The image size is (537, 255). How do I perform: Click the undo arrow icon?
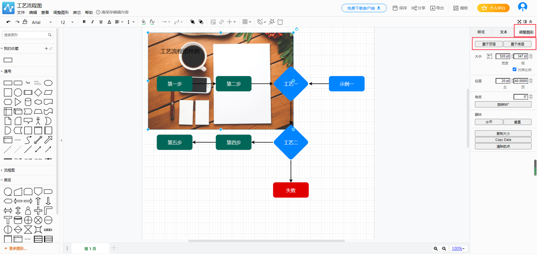(x=9, y=22)
